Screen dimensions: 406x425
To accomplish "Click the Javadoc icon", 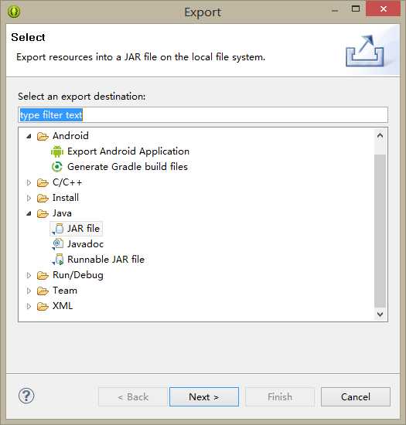I will point(57,244).
